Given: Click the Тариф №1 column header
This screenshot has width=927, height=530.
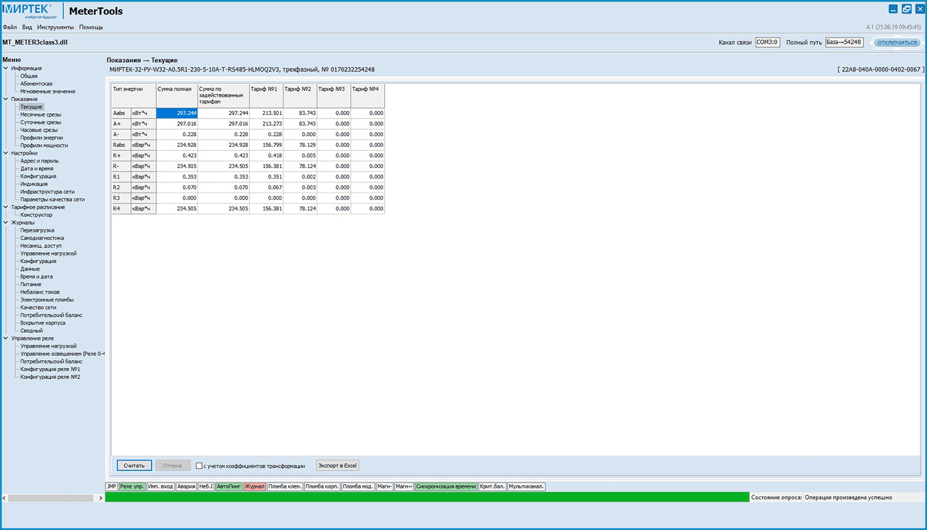Looking at the screenshot, I should [x=266, y=96].
